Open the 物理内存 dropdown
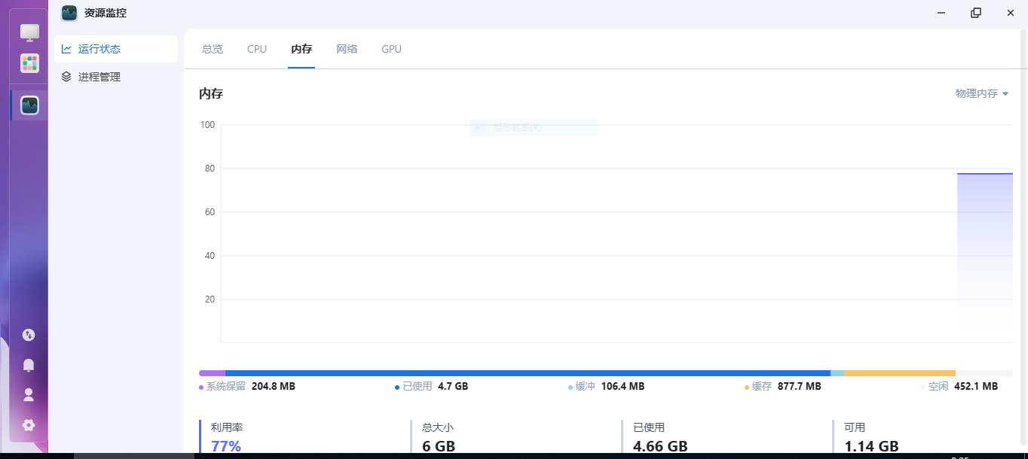 [x=982, y=93]
